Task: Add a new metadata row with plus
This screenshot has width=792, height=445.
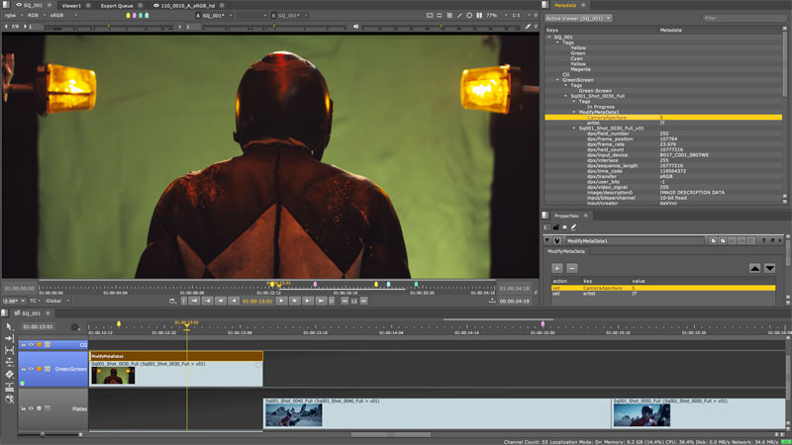Action: click(x=557, y=268)
